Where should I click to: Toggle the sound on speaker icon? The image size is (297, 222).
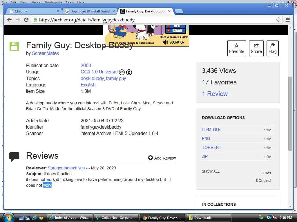165,42
